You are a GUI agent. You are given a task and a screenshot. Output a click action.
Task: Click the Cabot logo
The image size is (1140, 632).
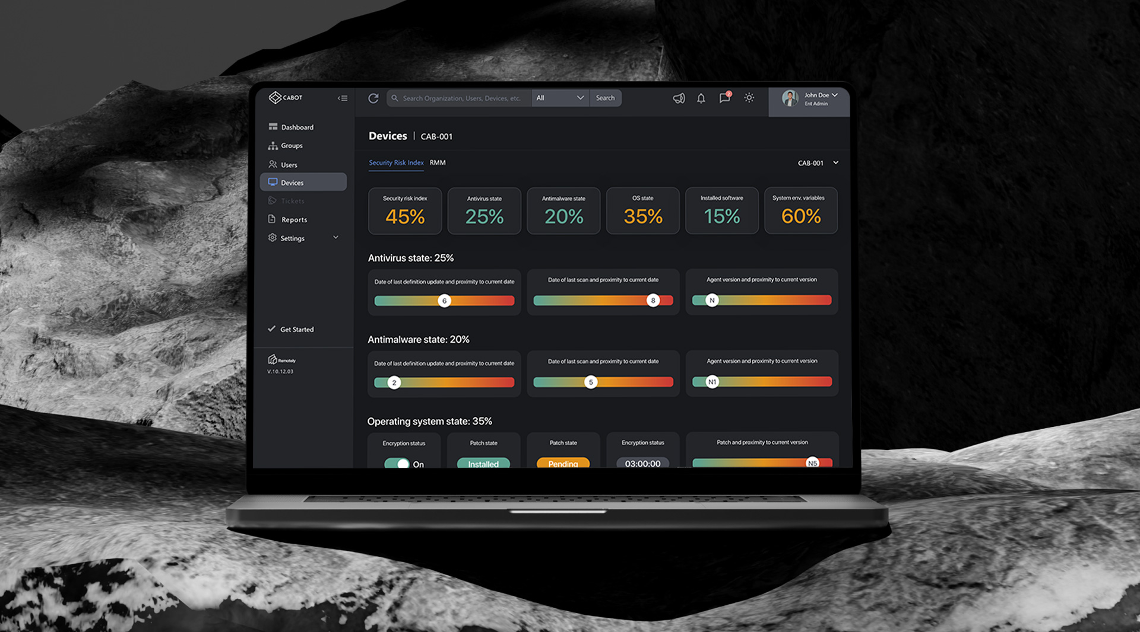pos(286,98)
